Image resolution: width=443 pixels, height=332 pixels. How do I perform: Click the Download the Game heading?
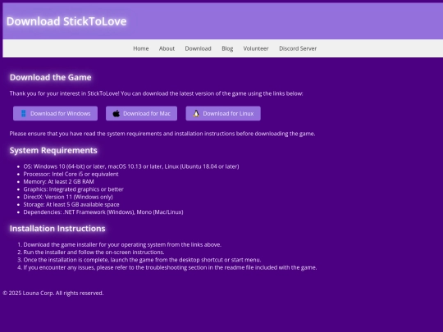51,77
